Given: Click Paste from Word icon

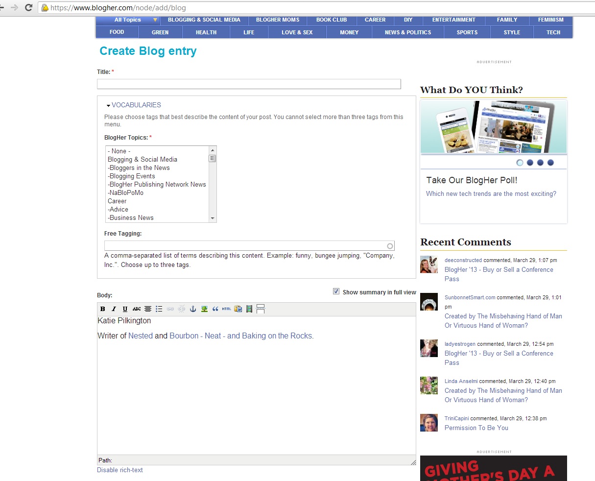Looking at the screenshot, I should (x=238, y=309).
